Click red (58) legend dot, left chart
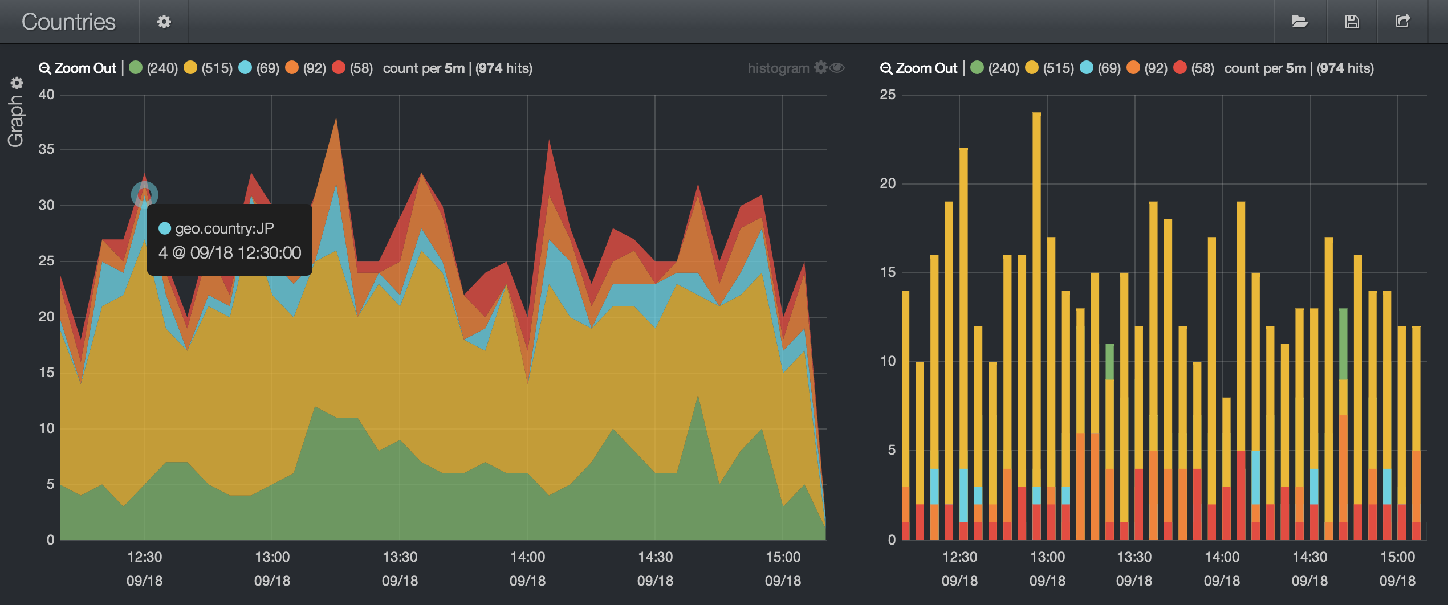 [x=339, y=68]
